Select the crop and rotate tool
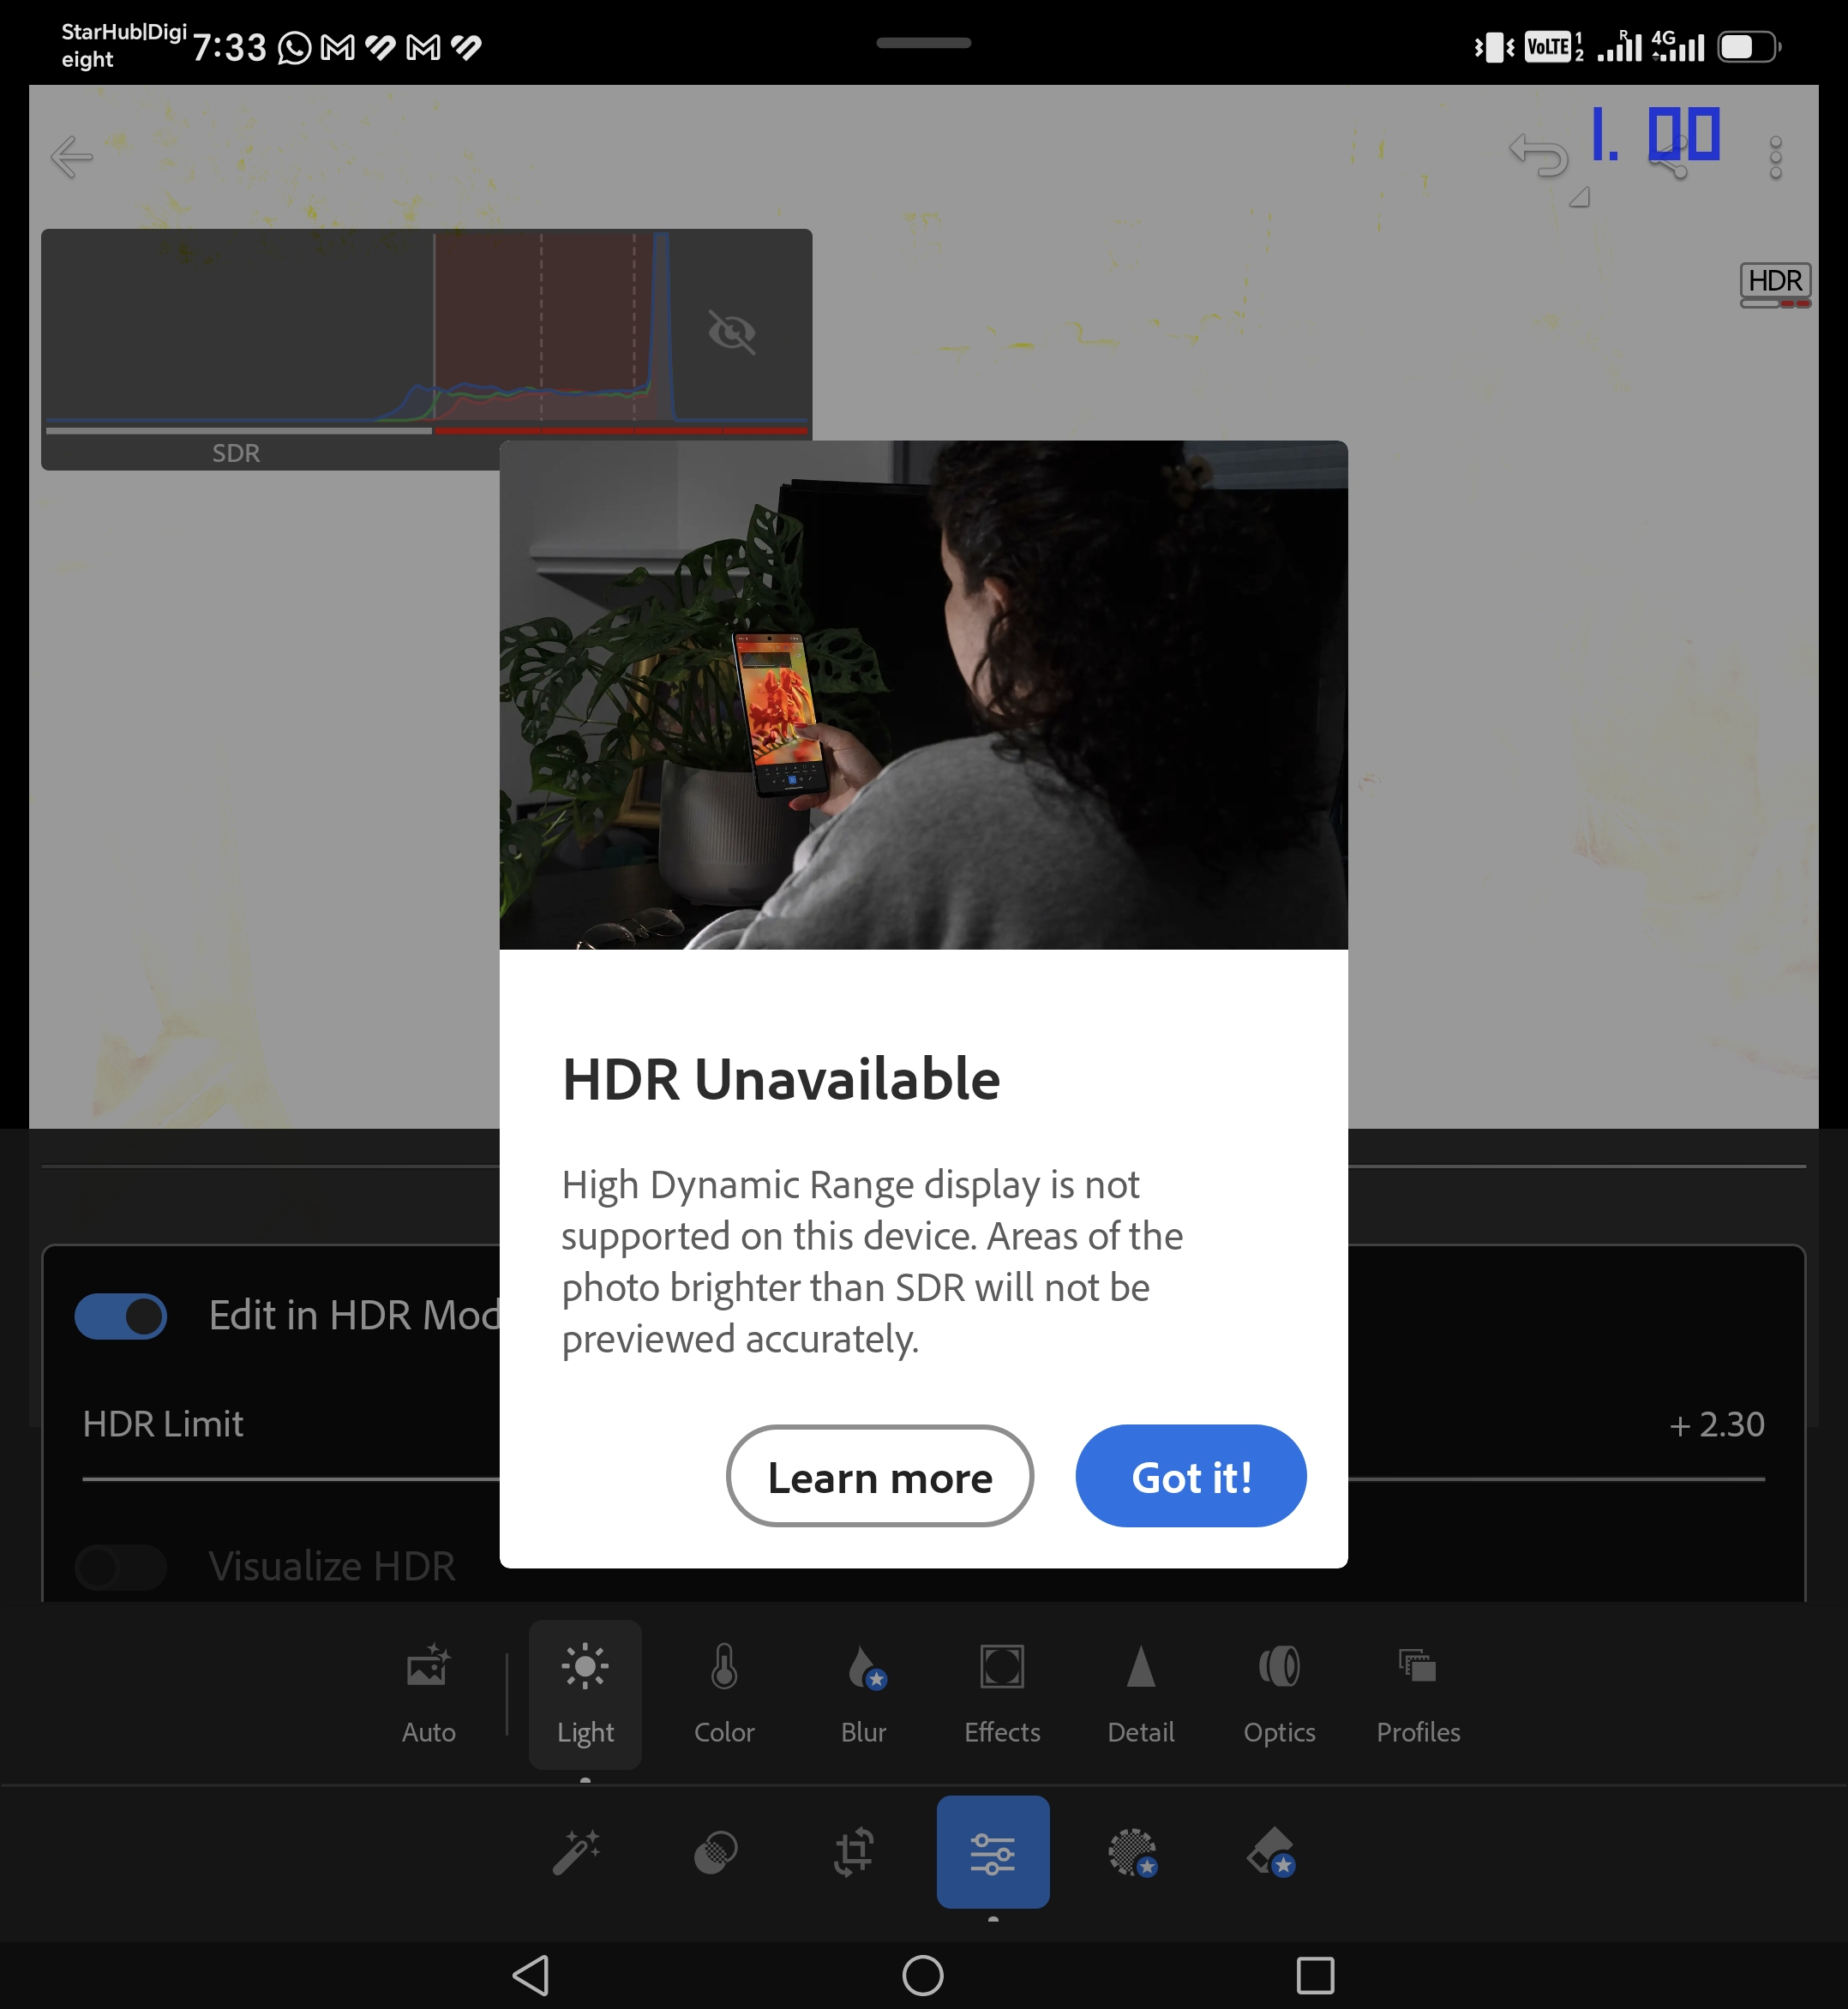 click(x=854, y=1852)
